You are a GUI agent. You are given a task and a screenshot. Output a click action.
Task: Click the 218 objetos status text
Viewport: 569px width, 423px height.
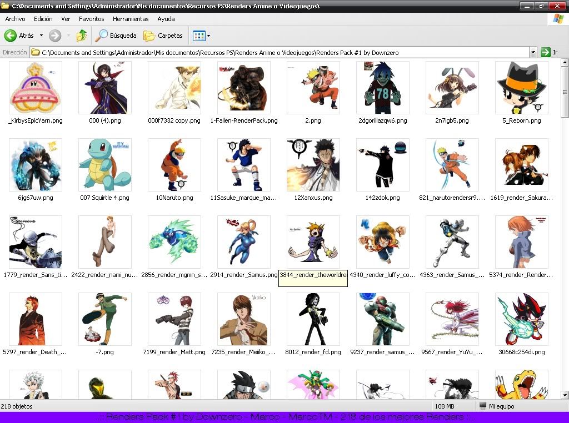click(17, 406)
